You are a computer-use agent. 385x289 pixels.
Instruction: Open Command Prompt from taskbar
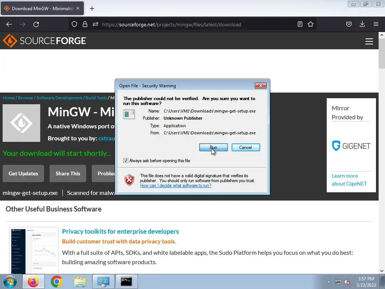point(126,281)
